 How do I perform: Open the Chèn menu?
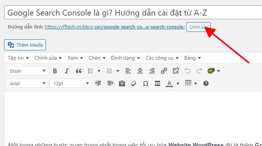coord(97,58)
